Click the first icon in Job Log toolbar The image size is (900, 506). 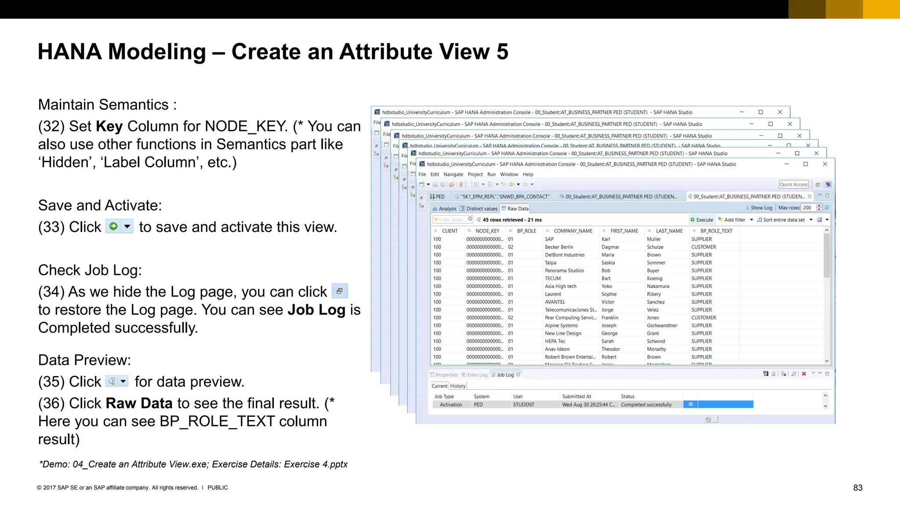766,374
